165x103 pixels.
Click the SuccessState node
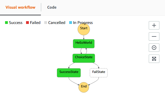pos(69,73)
